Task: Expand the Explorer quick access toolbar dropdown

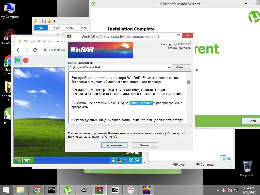Action: point(54,21)
